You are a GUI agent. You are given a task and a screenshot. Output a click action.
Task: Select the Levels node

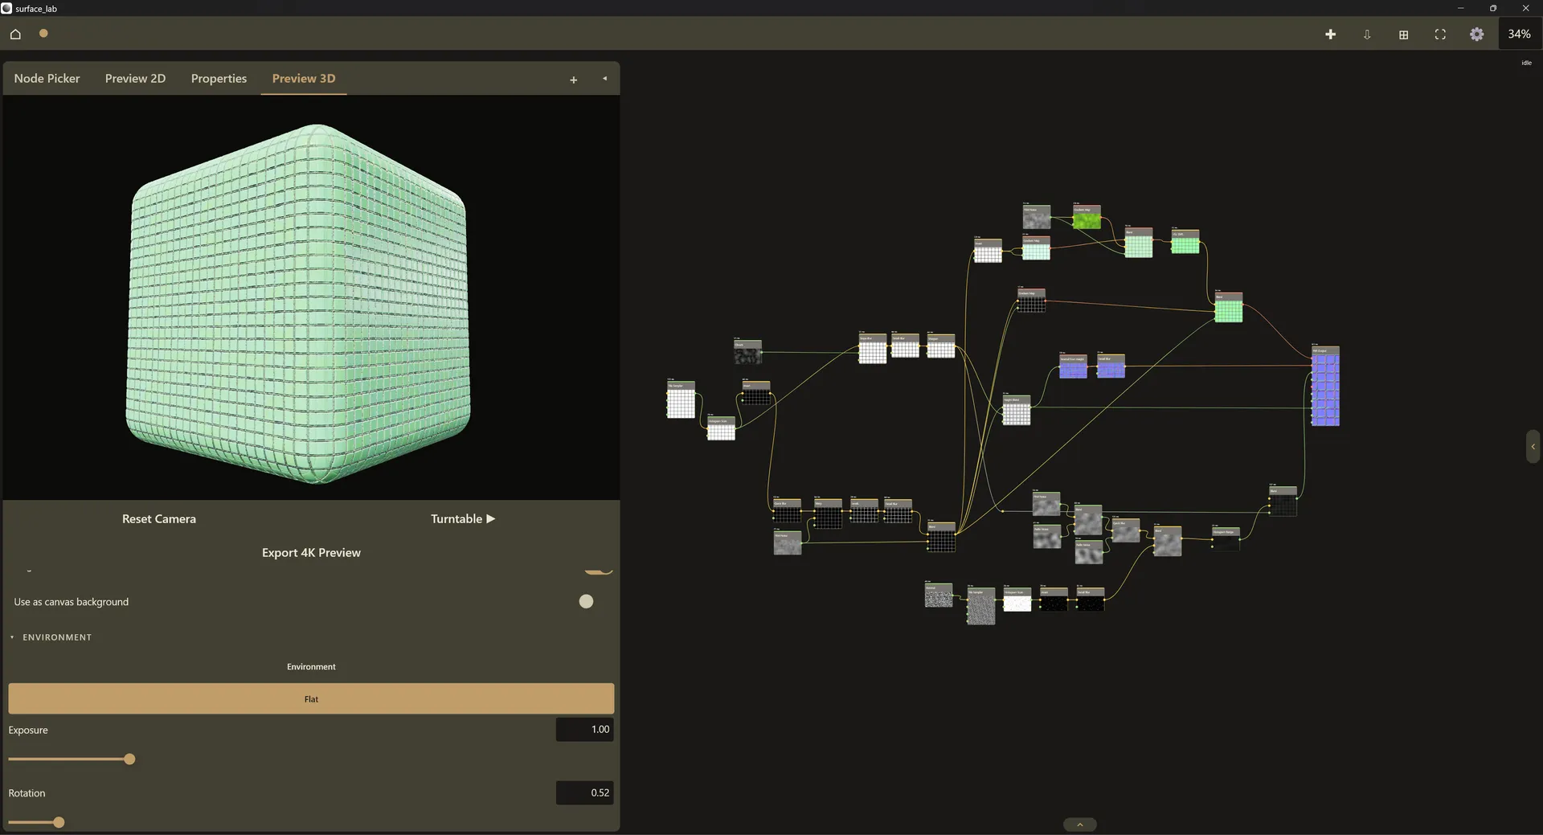coord(864,510)
